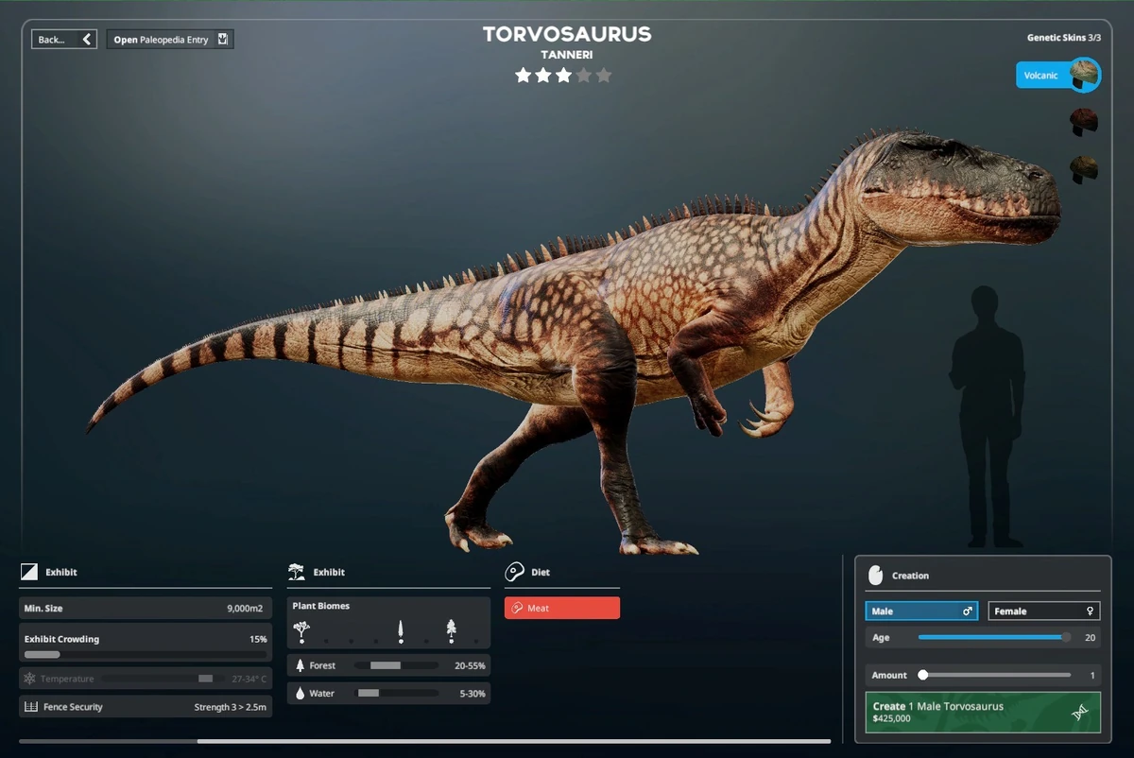Open the Paleopedia Entry
Viewport: 1134px width, 758px height.
[170, 39]
